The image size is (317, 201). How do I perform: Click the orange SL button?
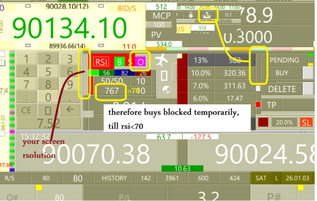tap(306, 123)
